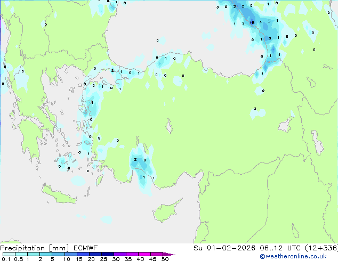This screenshot has width=338, height=261.
Task: Choose the 2–5 mm legend swatch
Action: point(46,254)
